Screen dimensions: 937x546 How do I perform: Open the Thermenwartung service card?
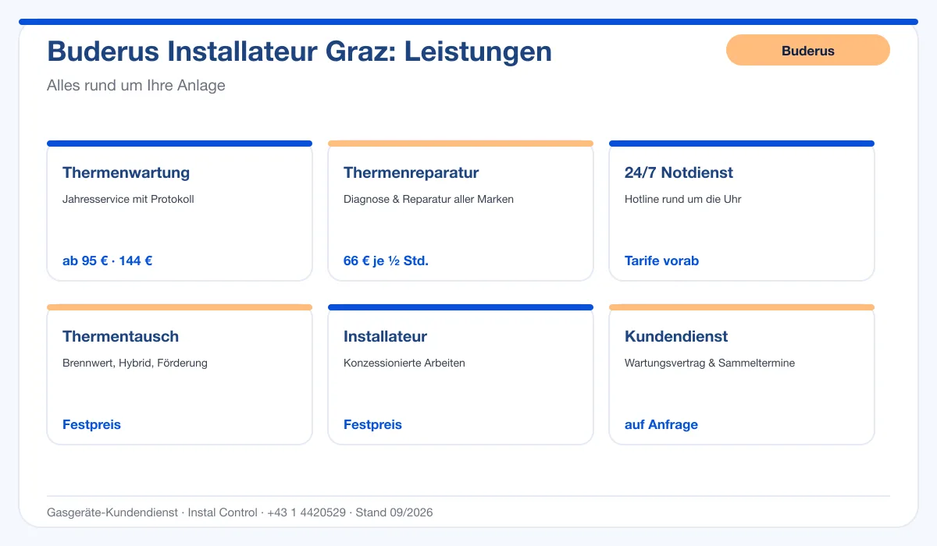click(x=180, y=211)
